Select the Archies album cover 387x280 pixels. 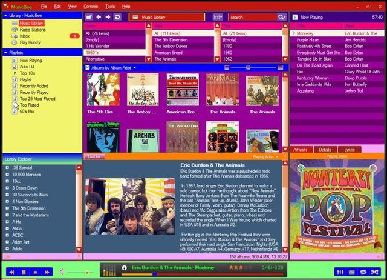(143, 141)
